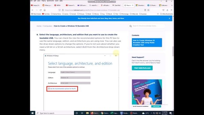Expand the Movies bookmark folder
Image resolution: width=204 pixels, height=115 pixels.
(x=96, y=14)
